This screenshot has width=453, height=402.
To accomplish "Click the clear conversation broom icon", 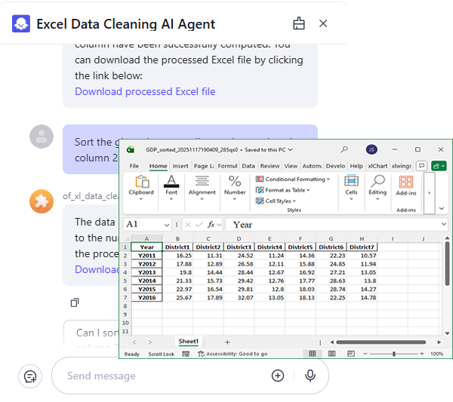I will [x=299, y=23].
